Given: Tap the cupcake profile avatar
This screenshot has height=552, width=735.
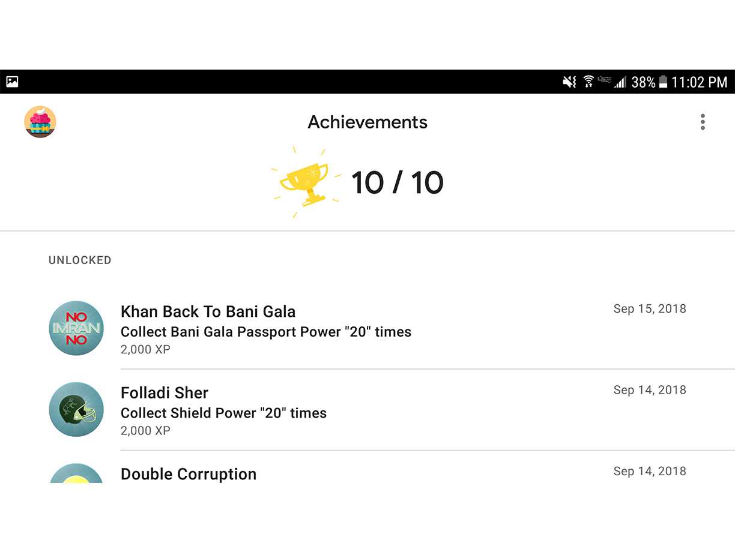Looking at the screenshot, I should (x=40, y=122).
